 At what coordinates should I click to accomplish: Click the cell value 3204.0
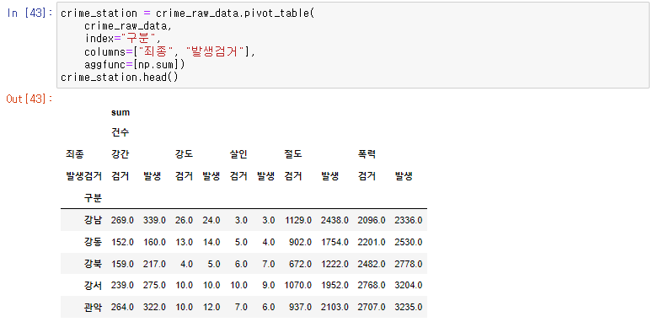408,286
